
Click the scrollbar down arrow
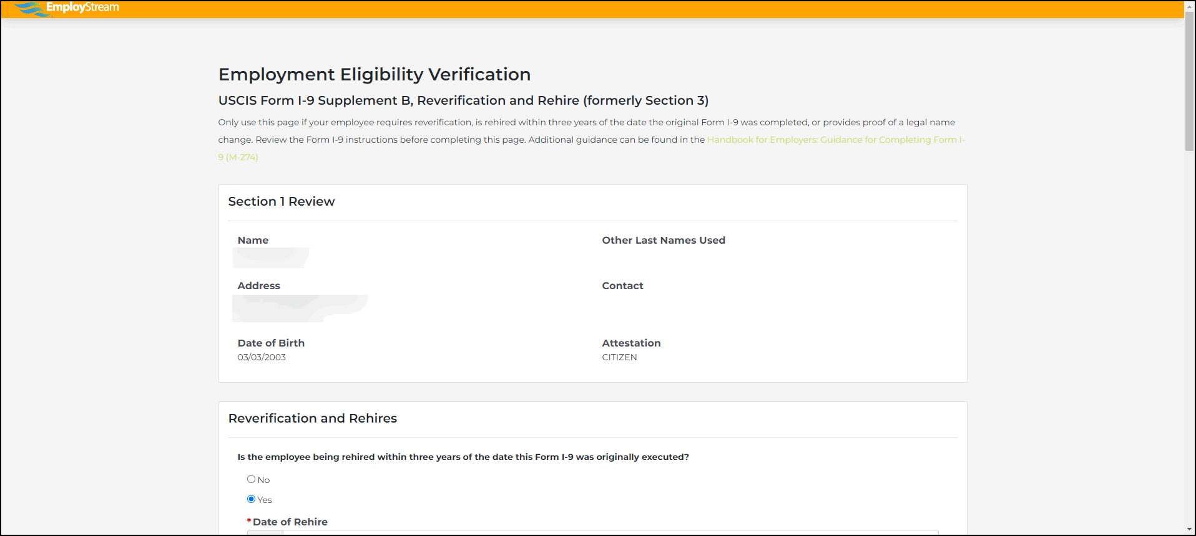point(1189,529)
